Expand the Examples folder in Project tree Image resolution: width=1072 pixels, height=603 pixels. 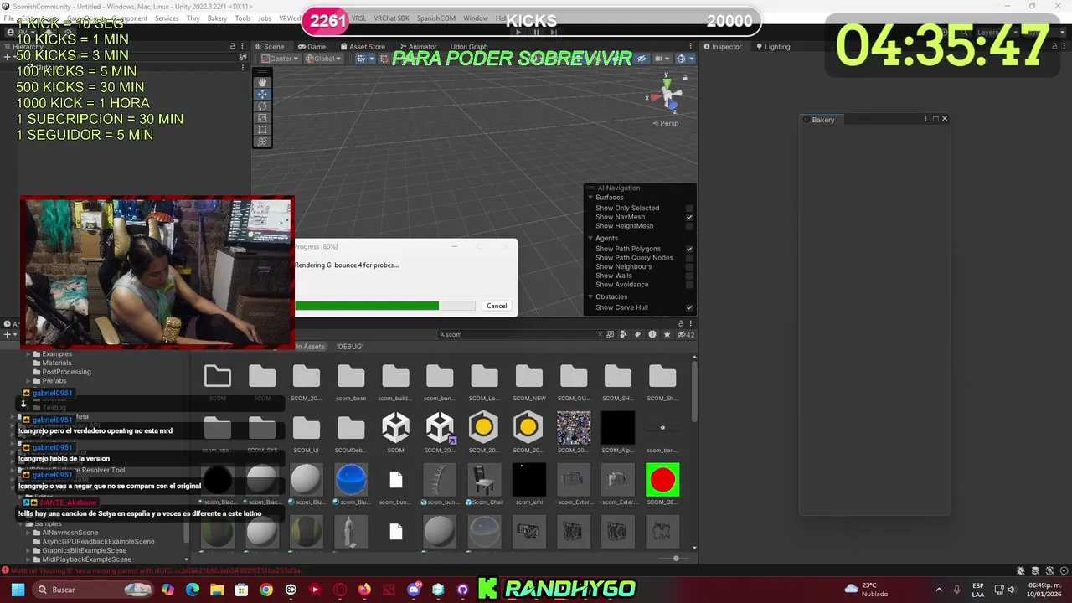(x=28, y=354)
